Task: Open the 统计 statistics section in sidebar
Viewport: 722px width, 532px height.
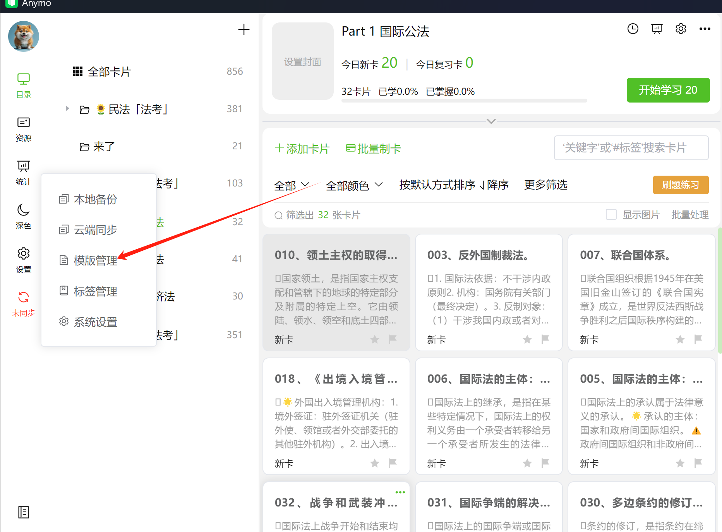Action: [x=24, y=173]
